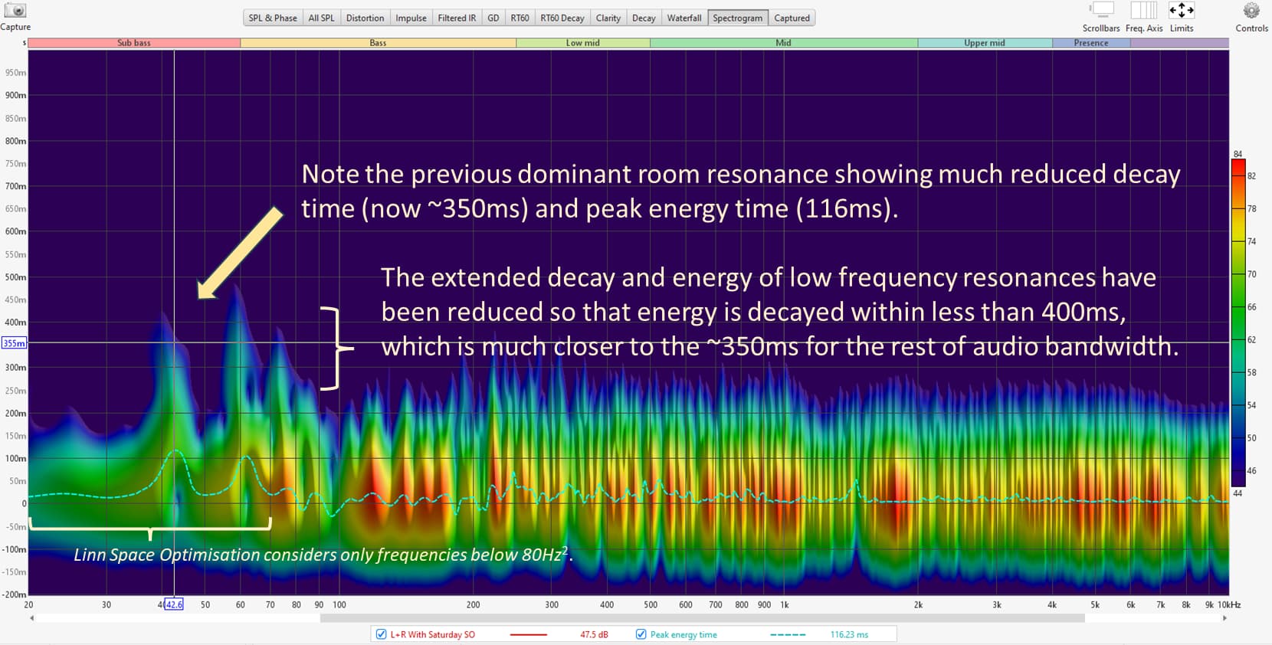
Task: Uncheck the L+R With Saturday SO trace
Action: (381, 634)
